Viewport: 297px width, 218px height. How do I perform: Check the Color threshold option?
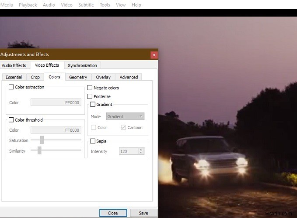(11, 120)
